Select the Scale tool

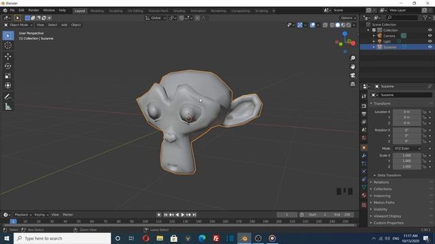pyautogui.click(x=7, y=76)
